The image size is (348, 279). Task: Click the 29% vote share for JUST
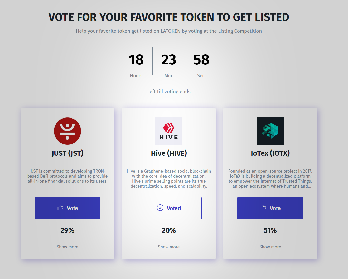click(x=67, y=230)
